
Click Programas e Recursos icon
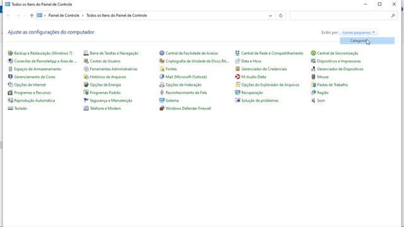(x=10, y=93)
